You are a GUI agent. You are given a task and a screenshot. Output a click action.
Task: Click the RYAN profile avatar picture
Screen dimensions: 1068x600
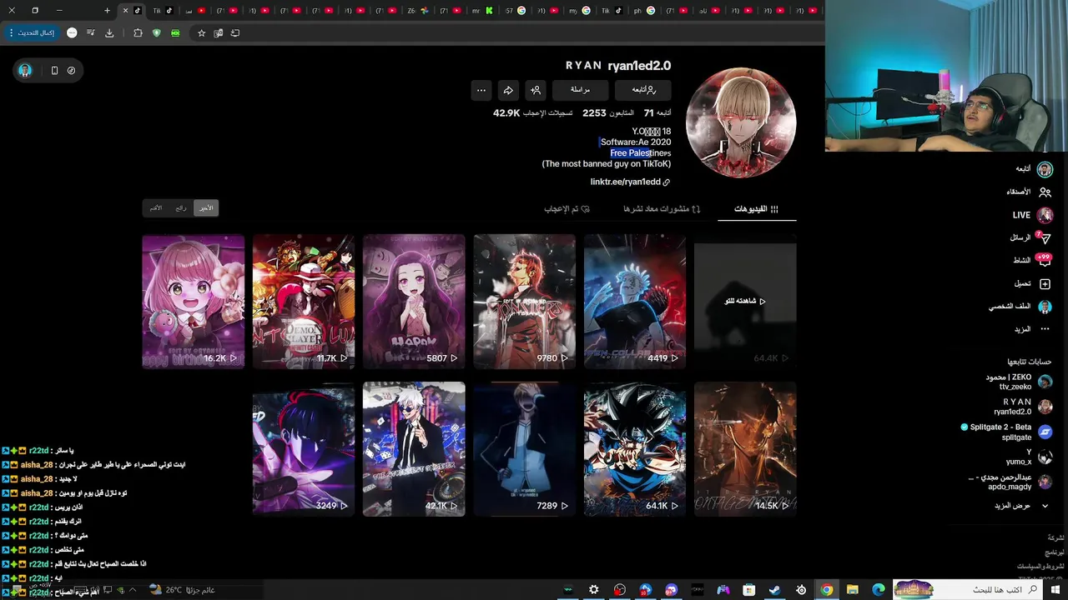[x=741, y=122]
